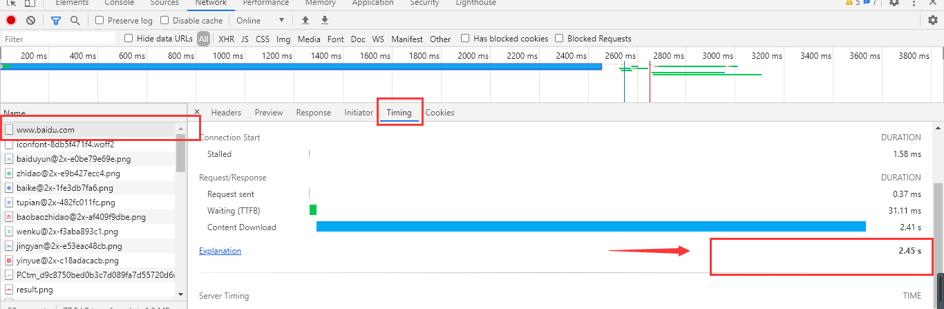Filter requests by Media
Viewport: 944px width, 309px height.
point(309,39)
